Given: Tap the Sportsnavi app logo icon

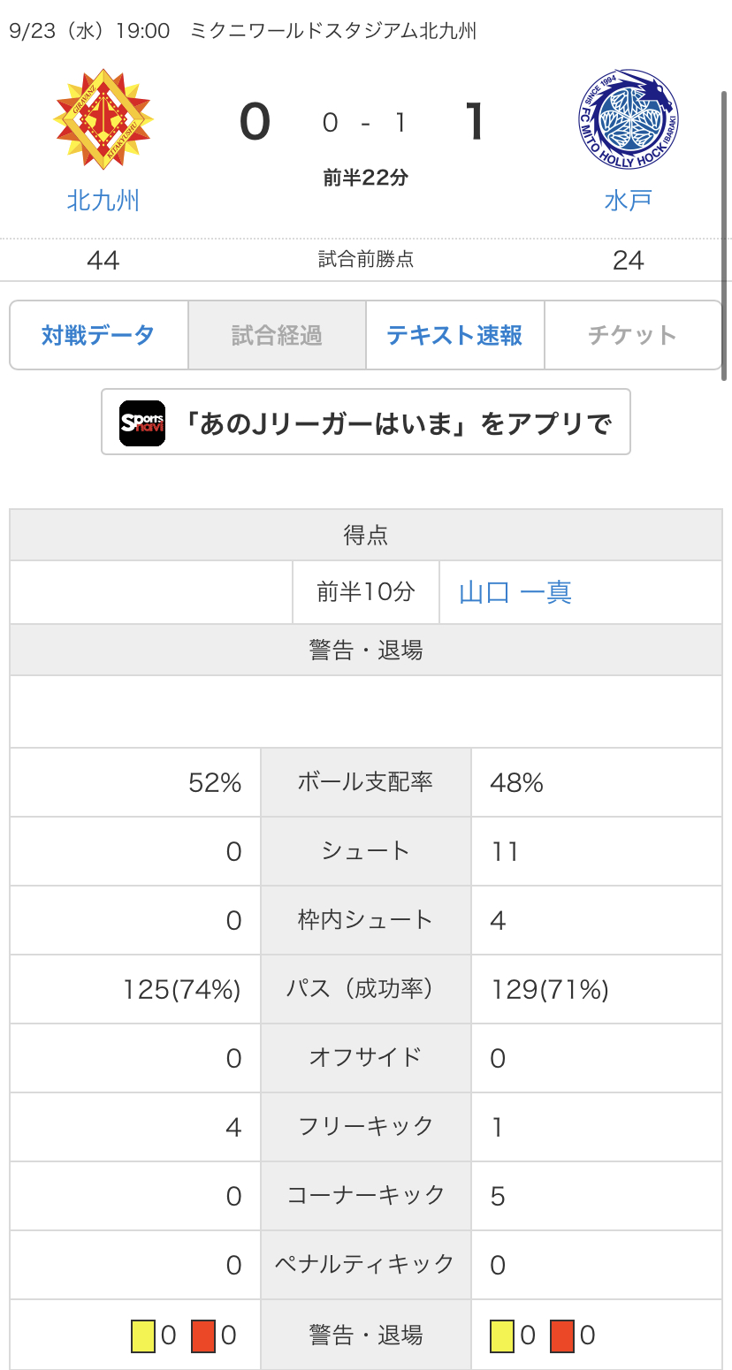Looking at the screenshot, I should [142, 422].
